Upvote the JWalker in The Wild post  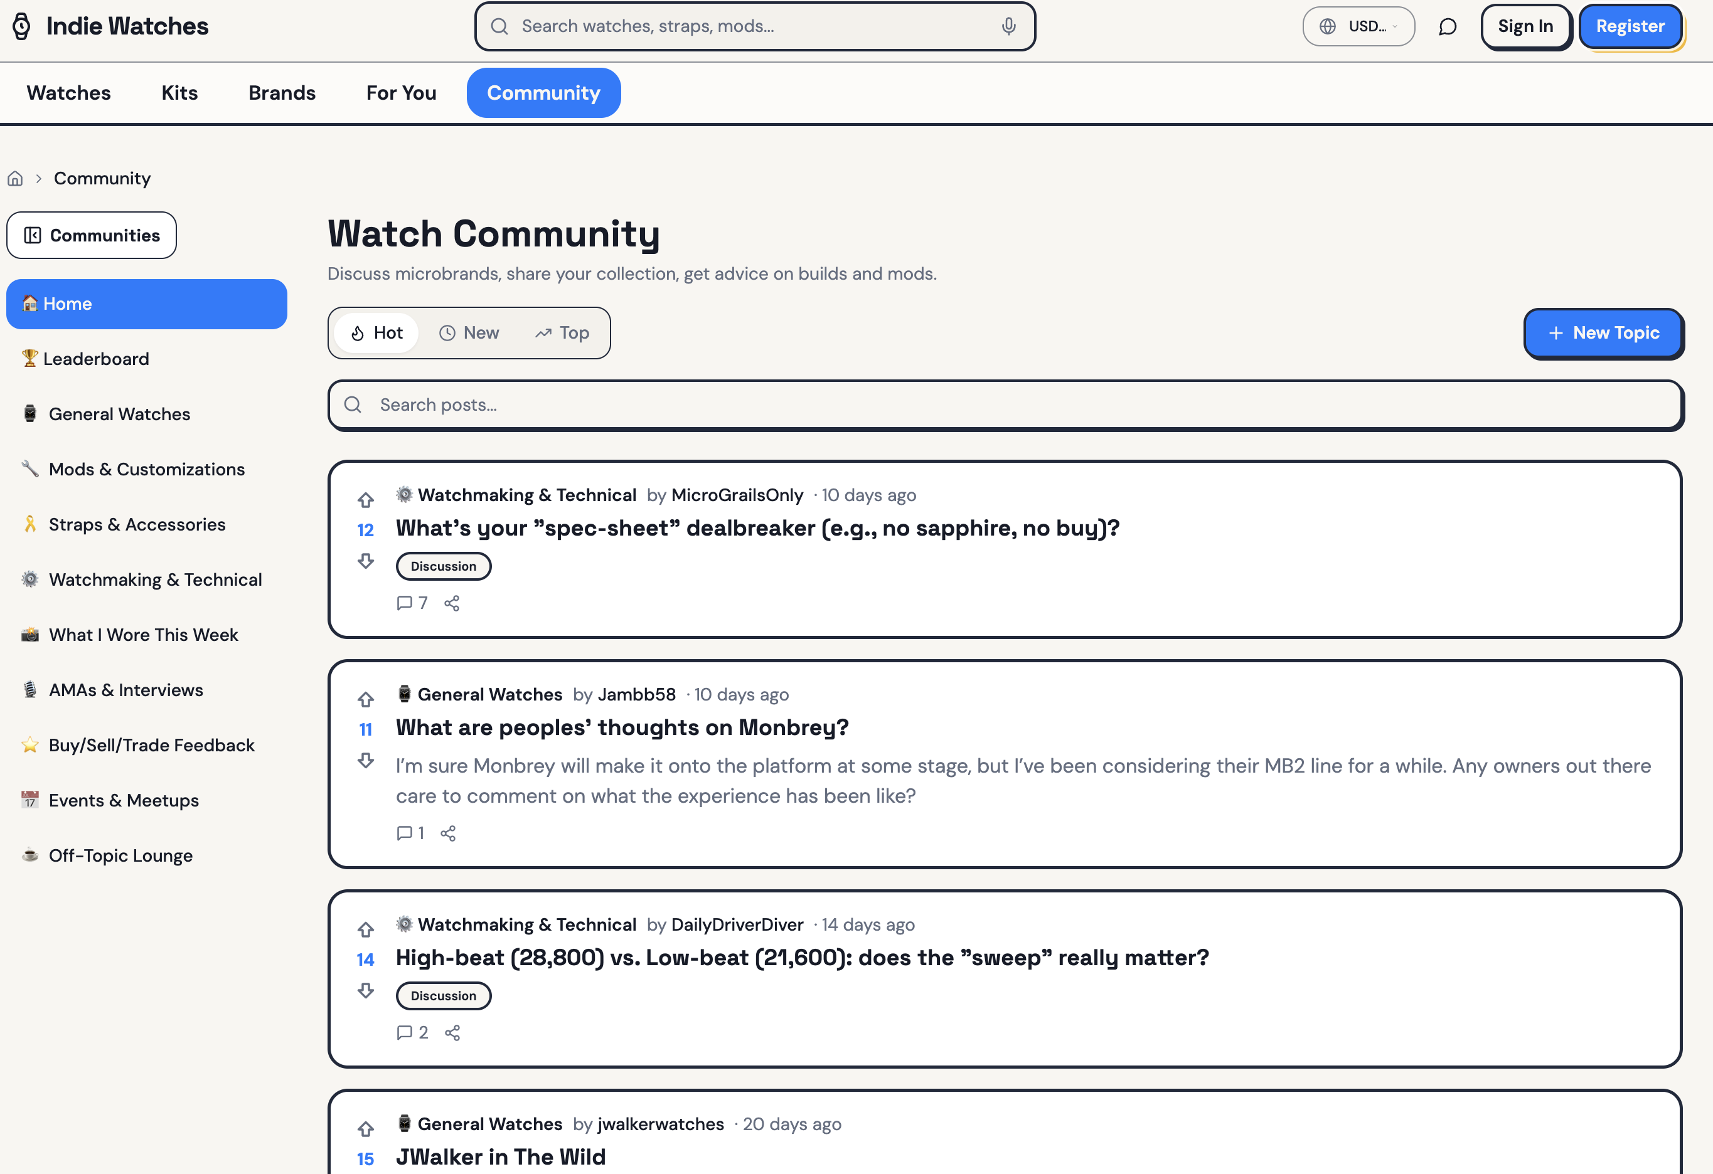coord(366,1128)
